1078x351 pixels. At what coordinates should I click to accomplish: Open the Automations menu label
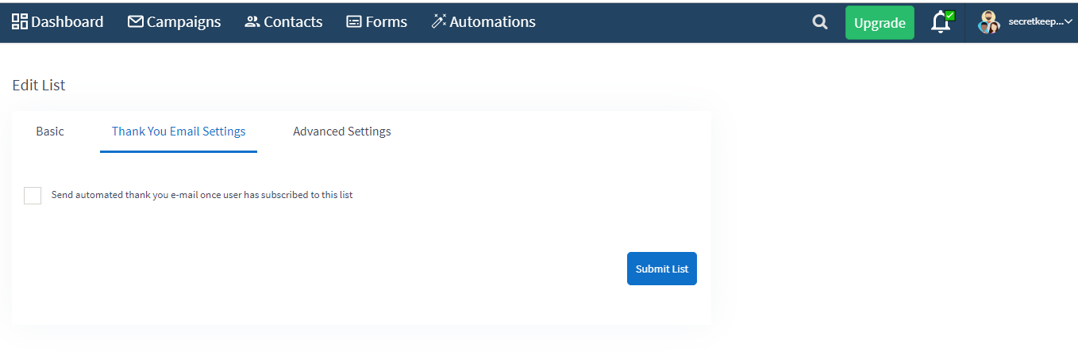(x=493, y=21)
